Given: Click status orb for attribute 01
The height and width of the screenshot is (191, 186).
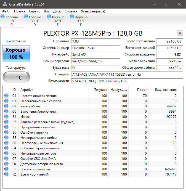Looking at the screenshot, I should [x=6, y=95].
